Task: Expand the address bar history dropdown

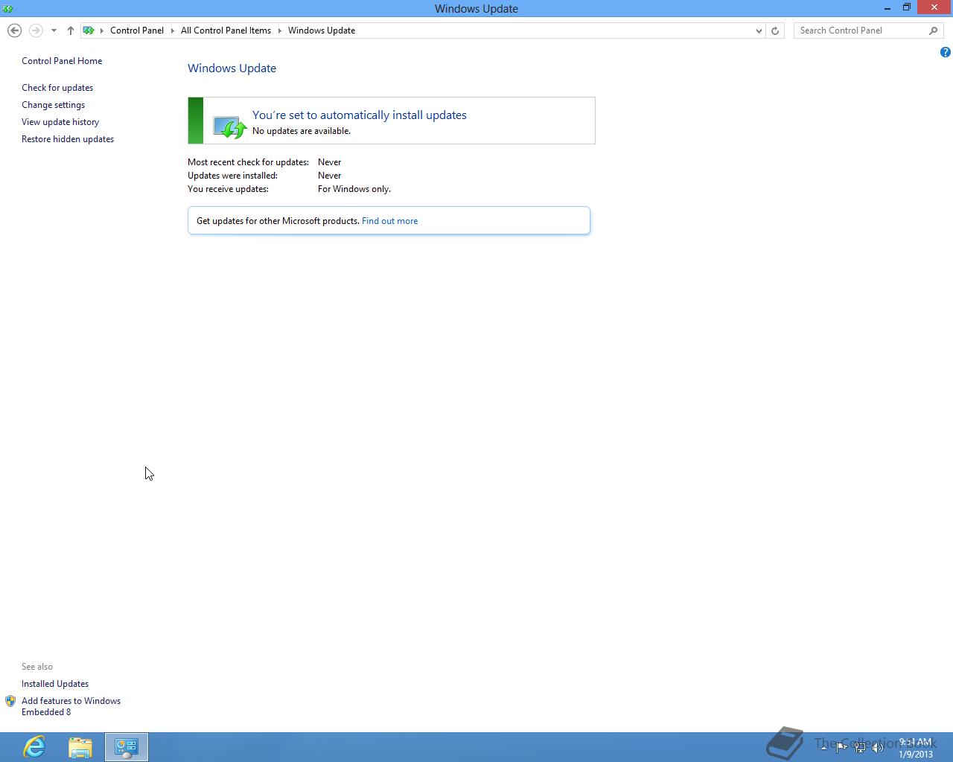Action: click(759, 31)
